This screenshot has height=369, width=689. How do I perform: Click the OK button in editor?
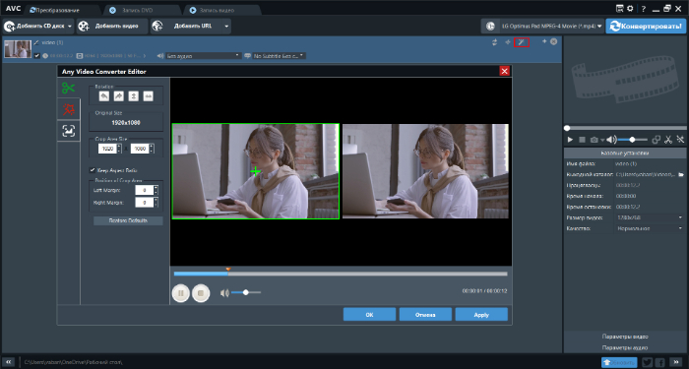[369, 315]
